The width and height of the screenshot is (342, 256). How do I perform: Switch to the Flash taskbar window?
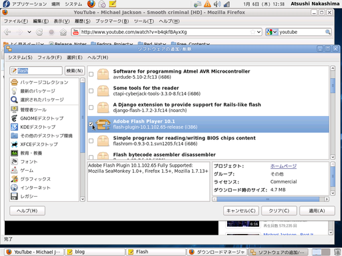click(156, 252)
